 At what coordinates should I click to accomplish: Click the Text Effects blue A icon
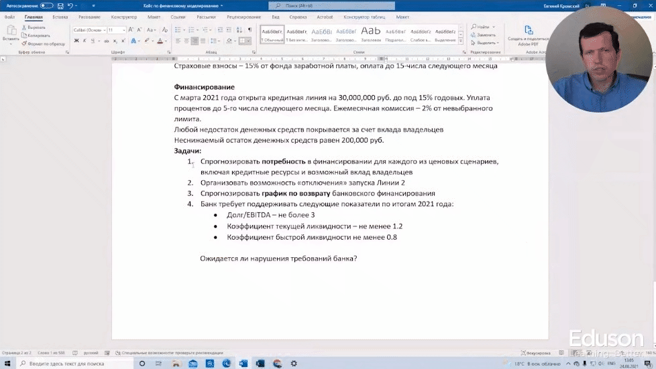(x=133, y=41)
